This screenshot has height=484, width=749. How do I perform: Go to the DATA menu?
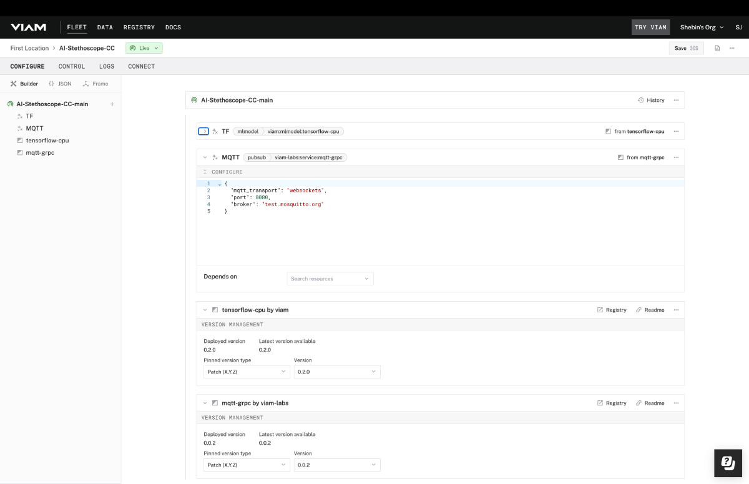point(105,27)
